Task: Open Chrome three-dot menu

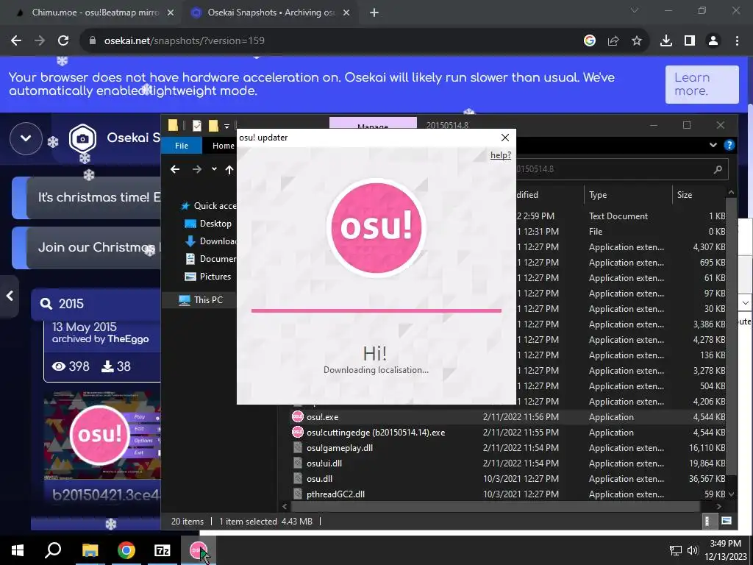Action: coord(737,41)
